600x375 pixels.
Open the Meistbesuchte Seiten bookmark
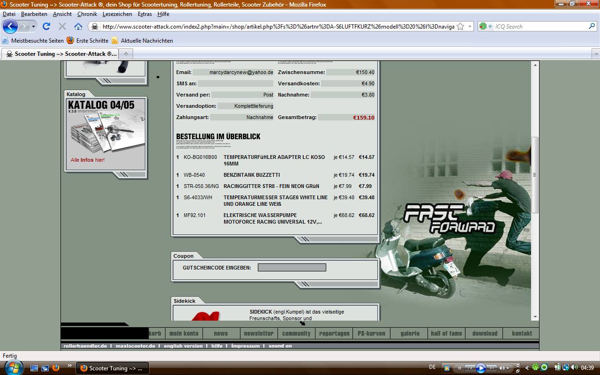click(33, 41)
